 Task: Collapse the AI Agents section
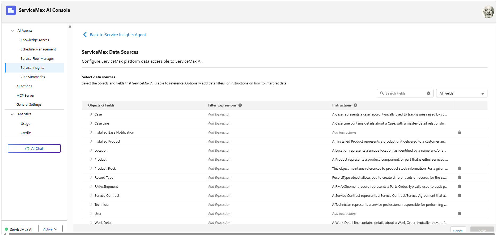tap(12, 31)
